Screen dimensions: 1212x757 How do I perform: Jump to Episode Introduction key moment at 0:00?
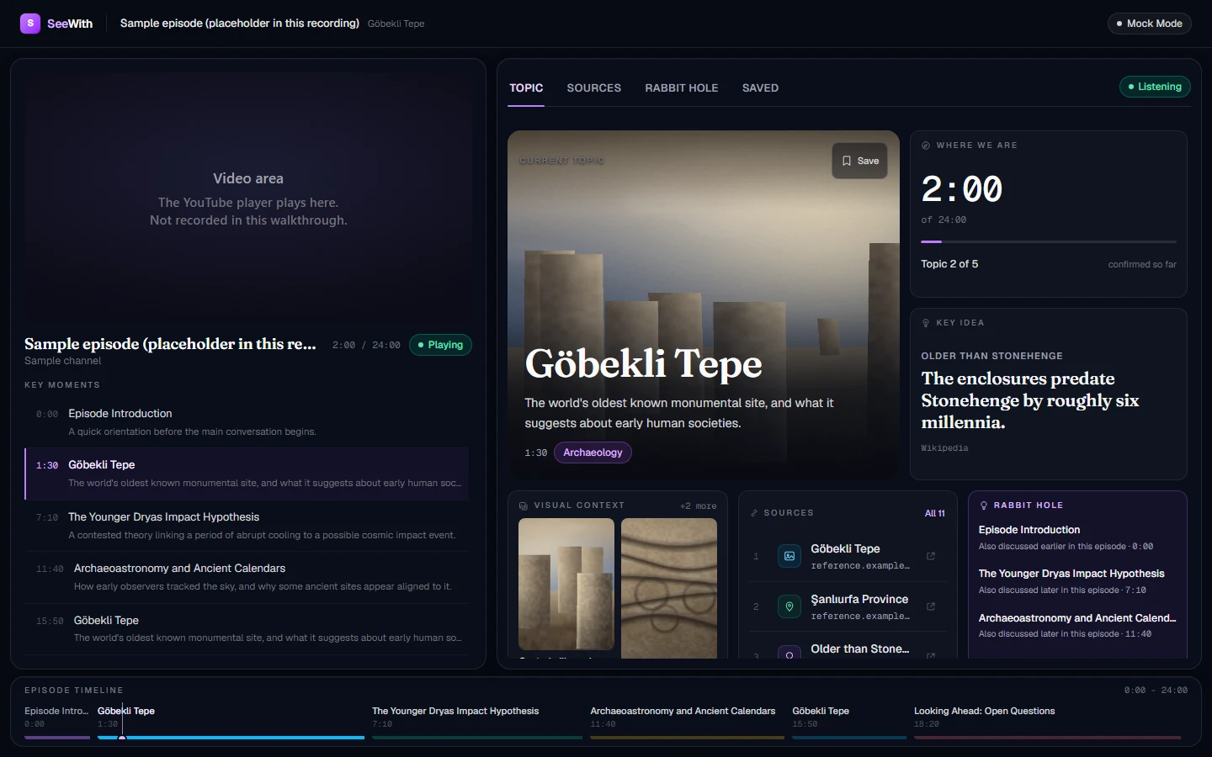pos(247,422)
